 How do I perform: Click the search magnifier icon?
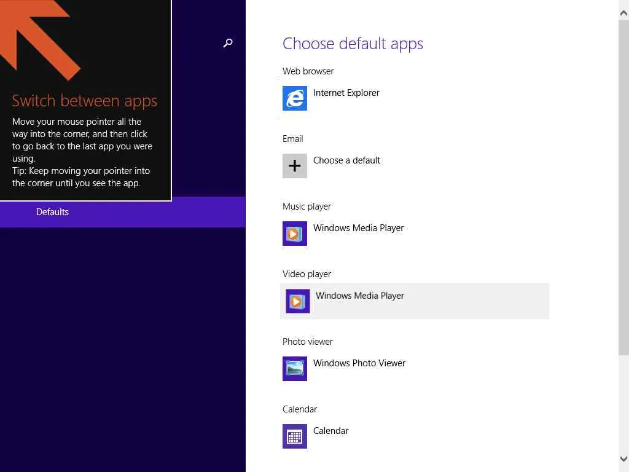point(228,43)
